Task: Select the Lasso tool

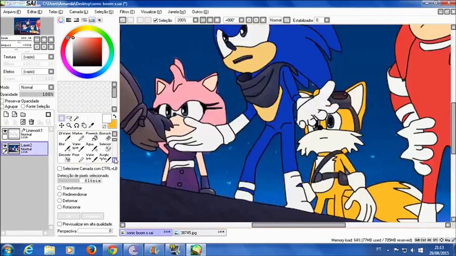Action: pos(69,118)
